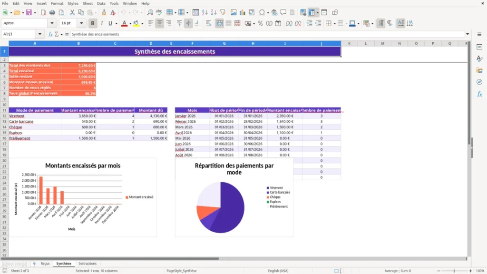Click the Copy icon
Screen dimensions: 487x274
click(81, 12)
